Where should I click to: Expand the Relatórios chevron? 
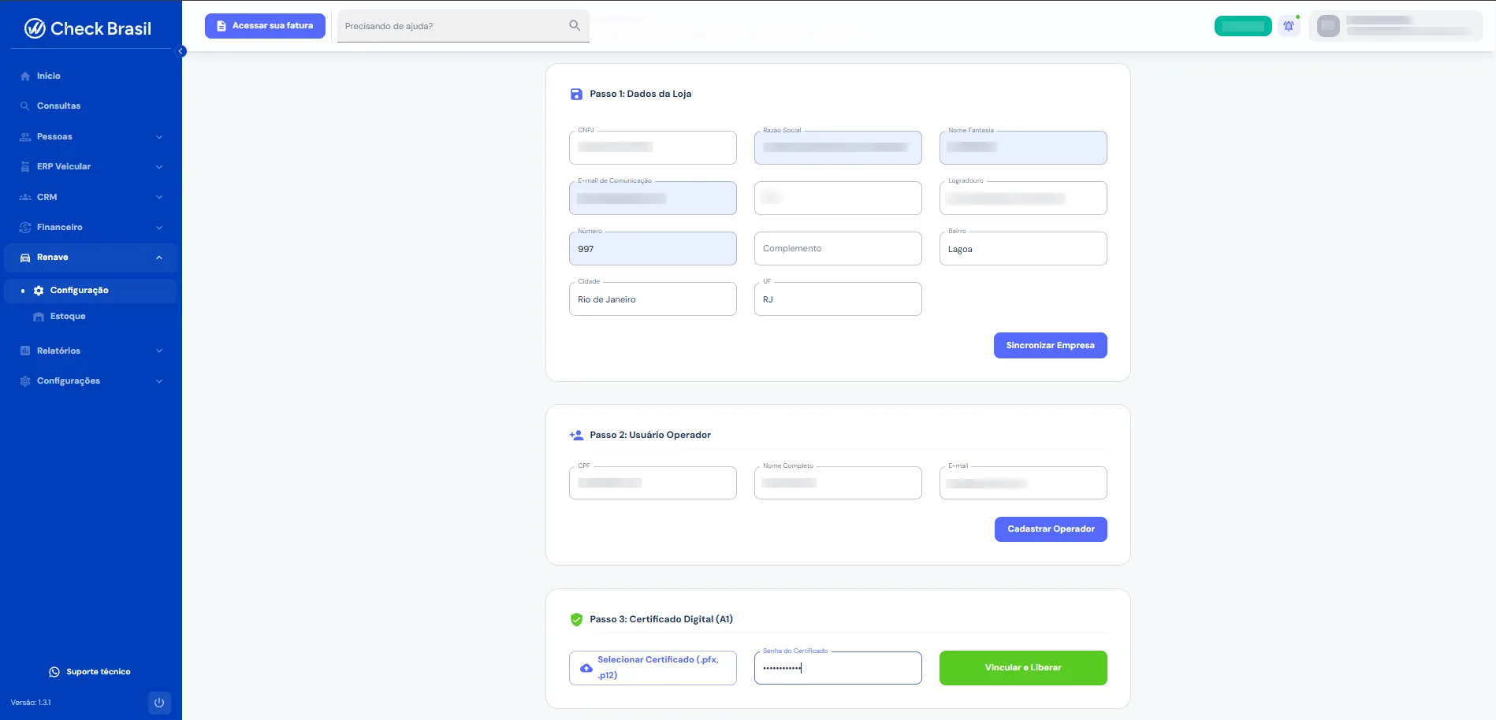pos(159,351)
